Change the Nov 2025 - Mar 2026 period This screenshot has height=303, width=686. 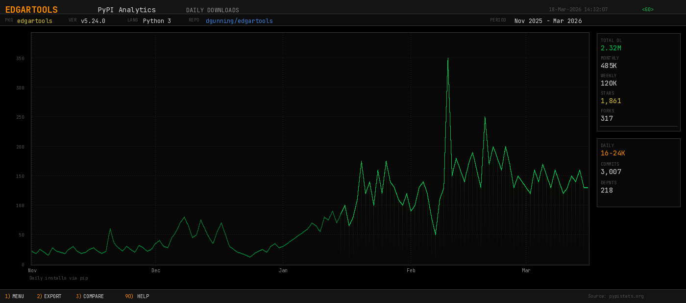(548, 21)
